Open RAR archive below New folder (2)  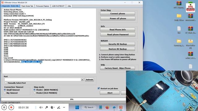(x=191, y=55)
